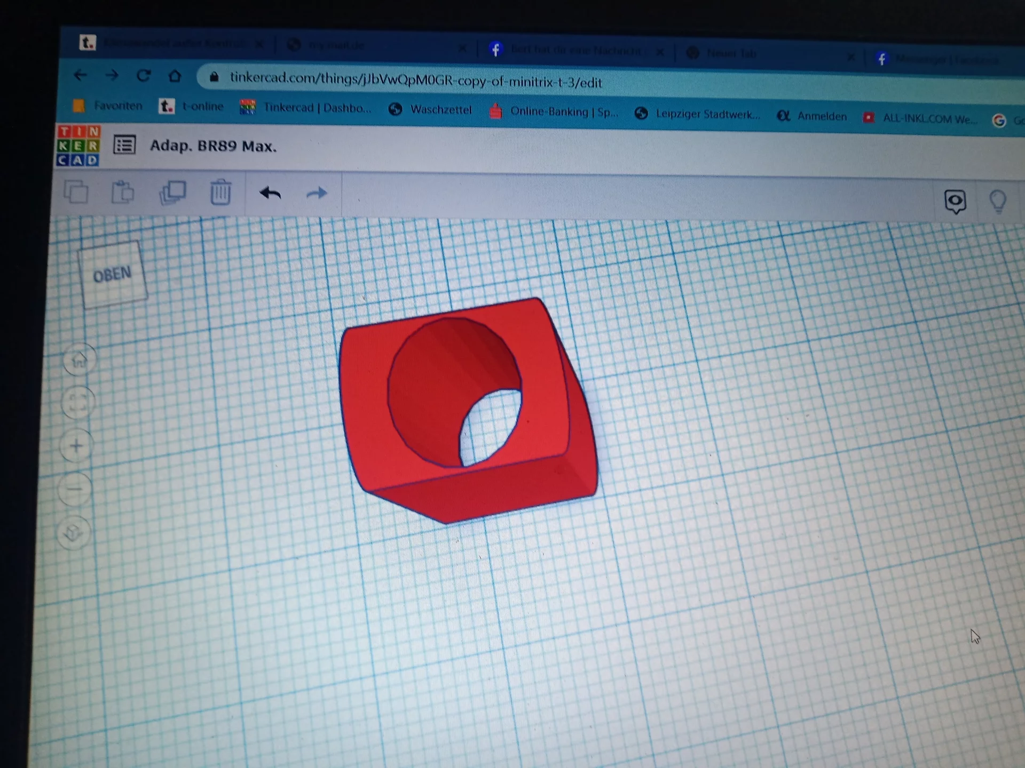This screenshot has width=1025, height=768.
Task: Fit all in view button
Action: (x=78, y=402)
